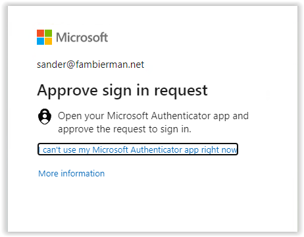Click the 'Approve sign in request' heading
This screenshot has height=237, width=304.
pyautogui.click(x=122, y=91)
